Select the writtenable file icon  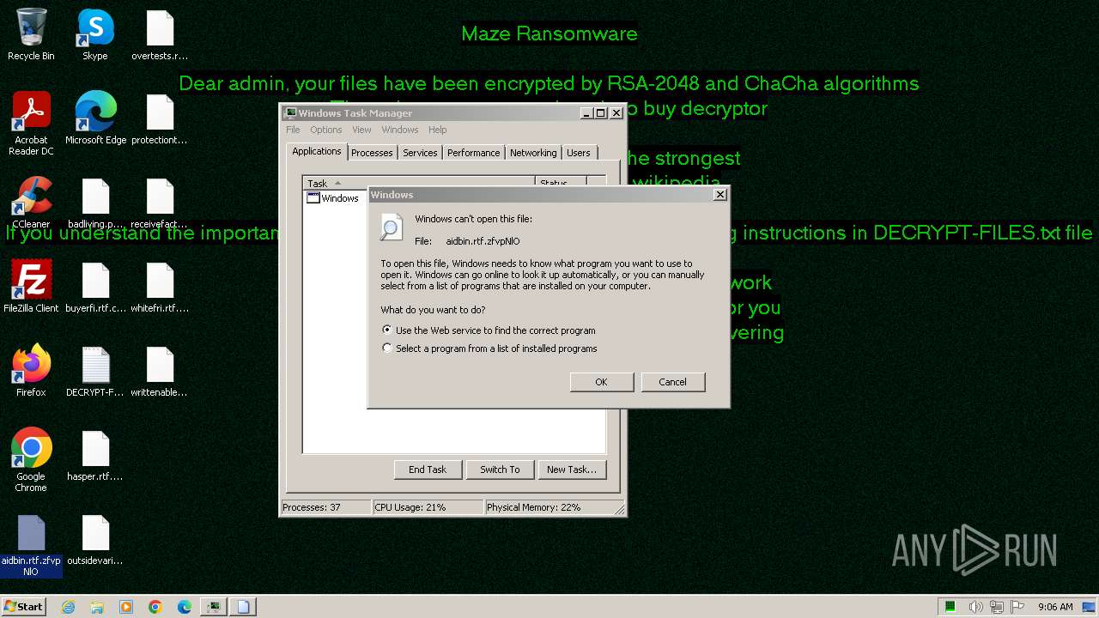click(x=160, y=371)
